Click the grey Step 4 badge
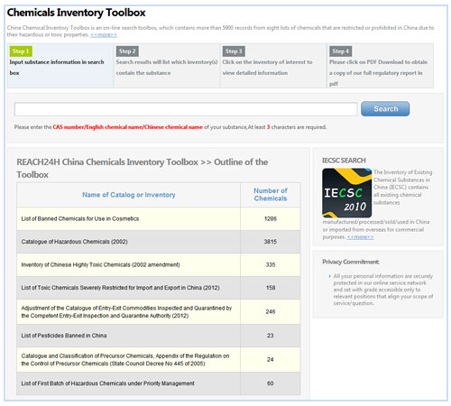451x406 pixels. pyautogui.click(x=340, y=51)
